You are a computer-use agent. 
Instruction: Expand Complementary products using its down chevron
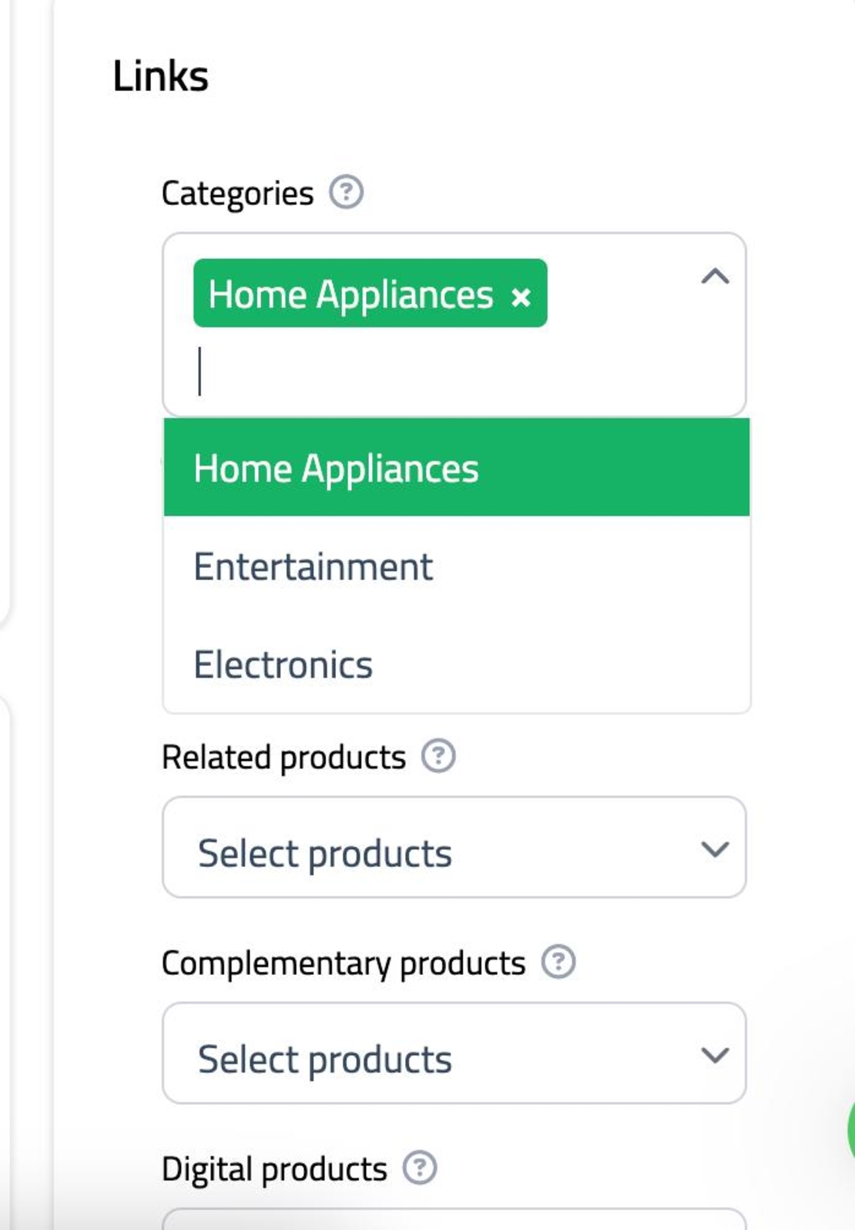point(715,1054)
